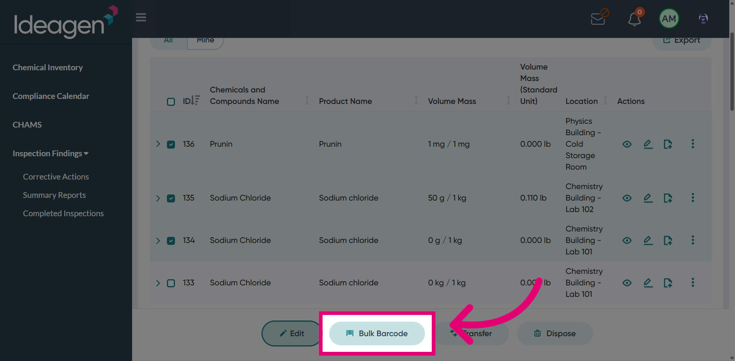The image size is (735, 361).
Task: Sort by Product Name column arrows
Action: [x=416, y=100]
